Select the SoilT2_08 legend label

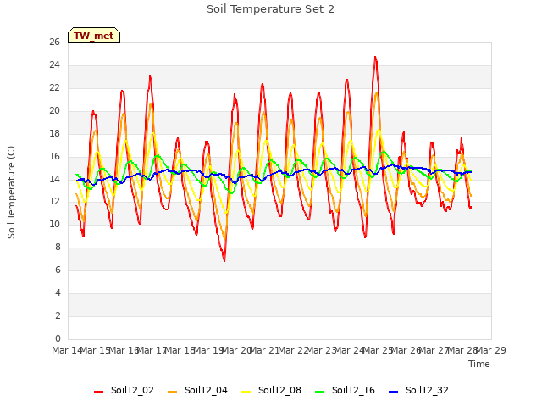(279, 390)
